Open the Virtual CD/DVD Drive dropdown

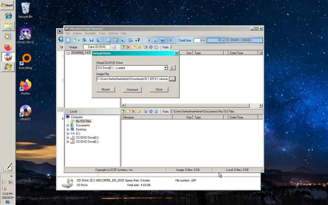pyautogui.click(x=166, y=68)
